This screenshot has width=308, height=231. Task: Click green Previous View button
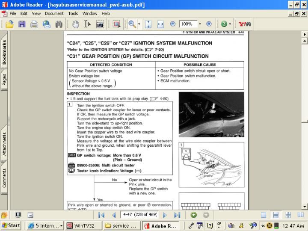[194, 215]
